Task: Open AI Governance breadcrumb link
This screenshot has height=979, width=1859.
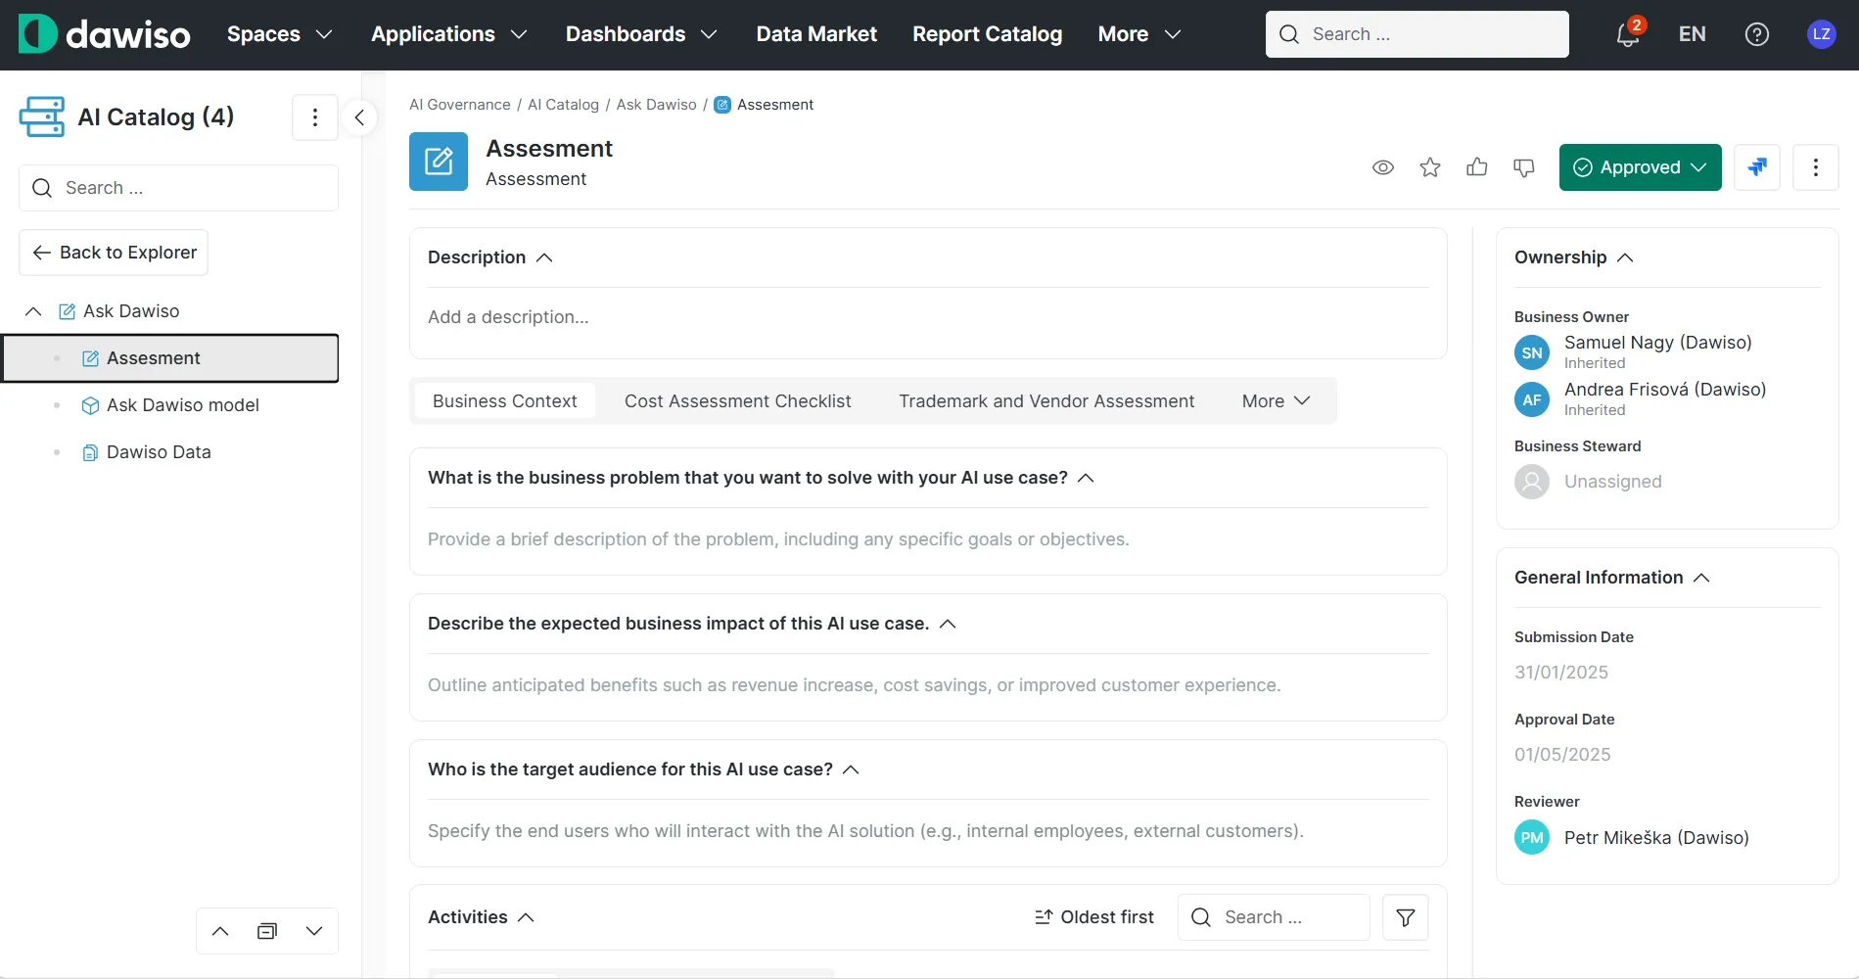Action: [460, 105]
